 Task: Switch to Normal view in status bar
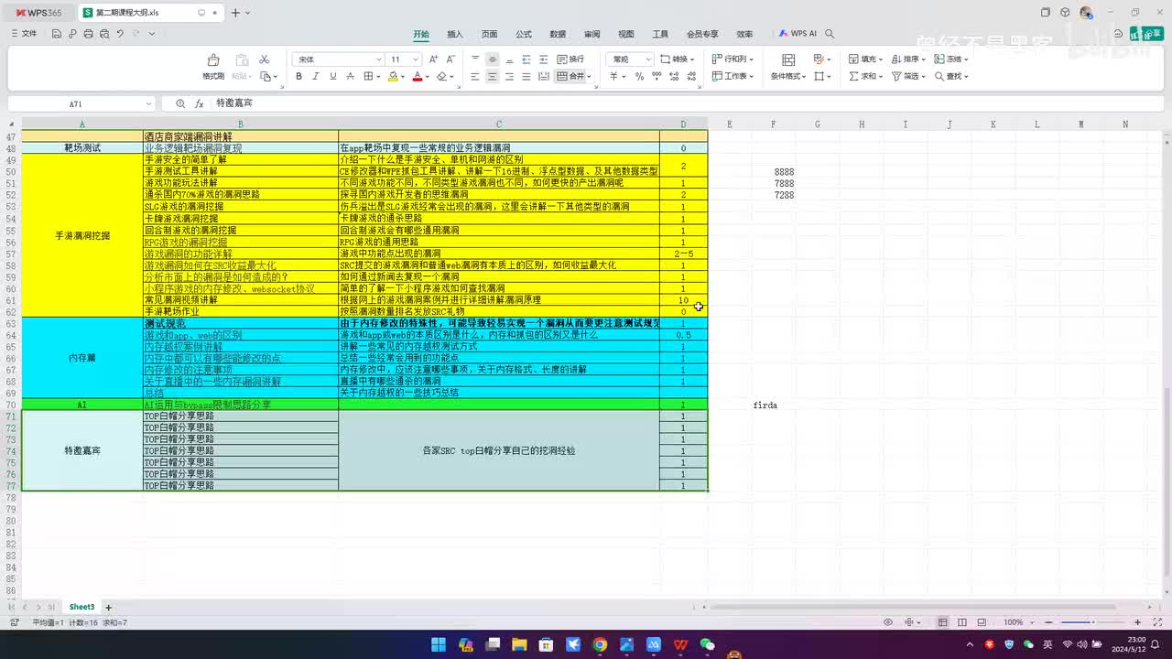click(943, 622)
